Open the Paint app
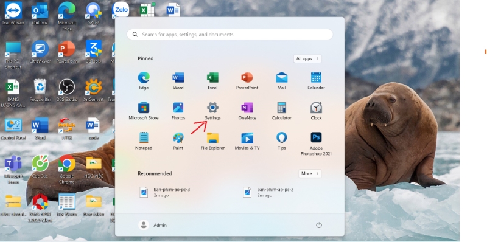This screenshot has width=487, height=242. [178, 141]
